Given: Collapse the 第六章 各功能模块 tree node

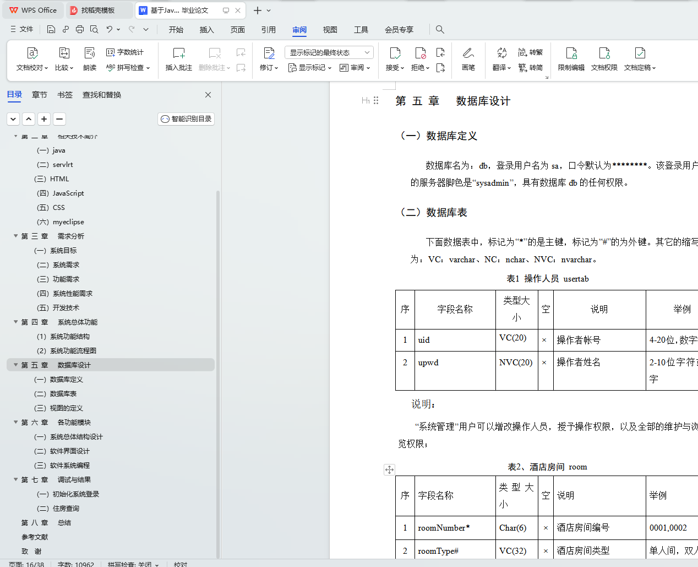Looking at the screenshot, I should (15, 422).
